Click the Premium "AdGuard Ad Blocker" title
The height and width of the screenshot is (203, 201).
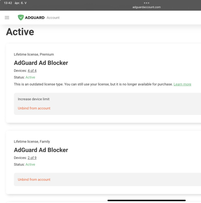click(x=41, y=63)
